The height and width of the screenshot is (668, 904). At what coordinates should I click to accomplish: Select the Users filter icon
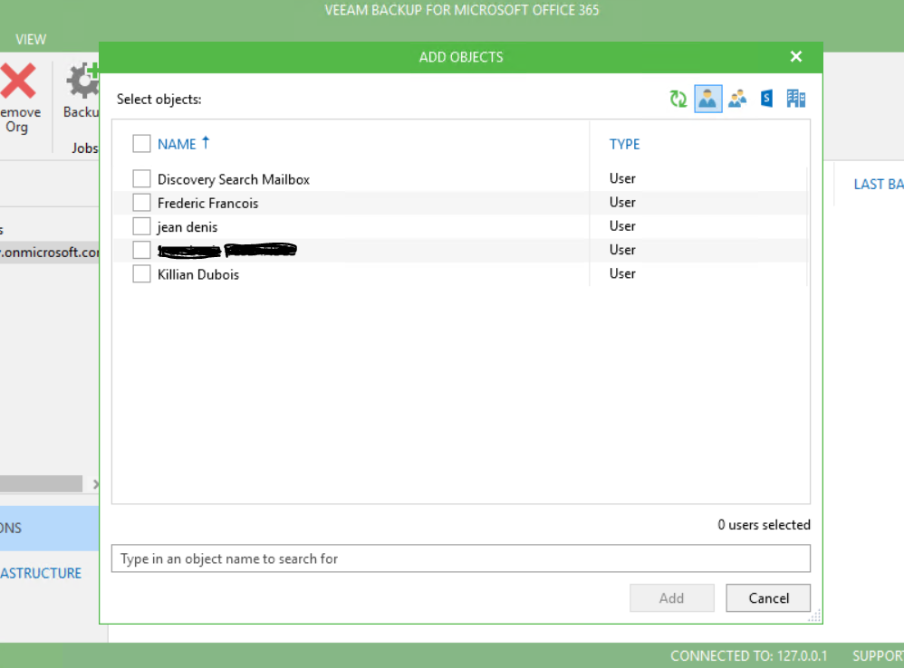(x=708, y=99)
